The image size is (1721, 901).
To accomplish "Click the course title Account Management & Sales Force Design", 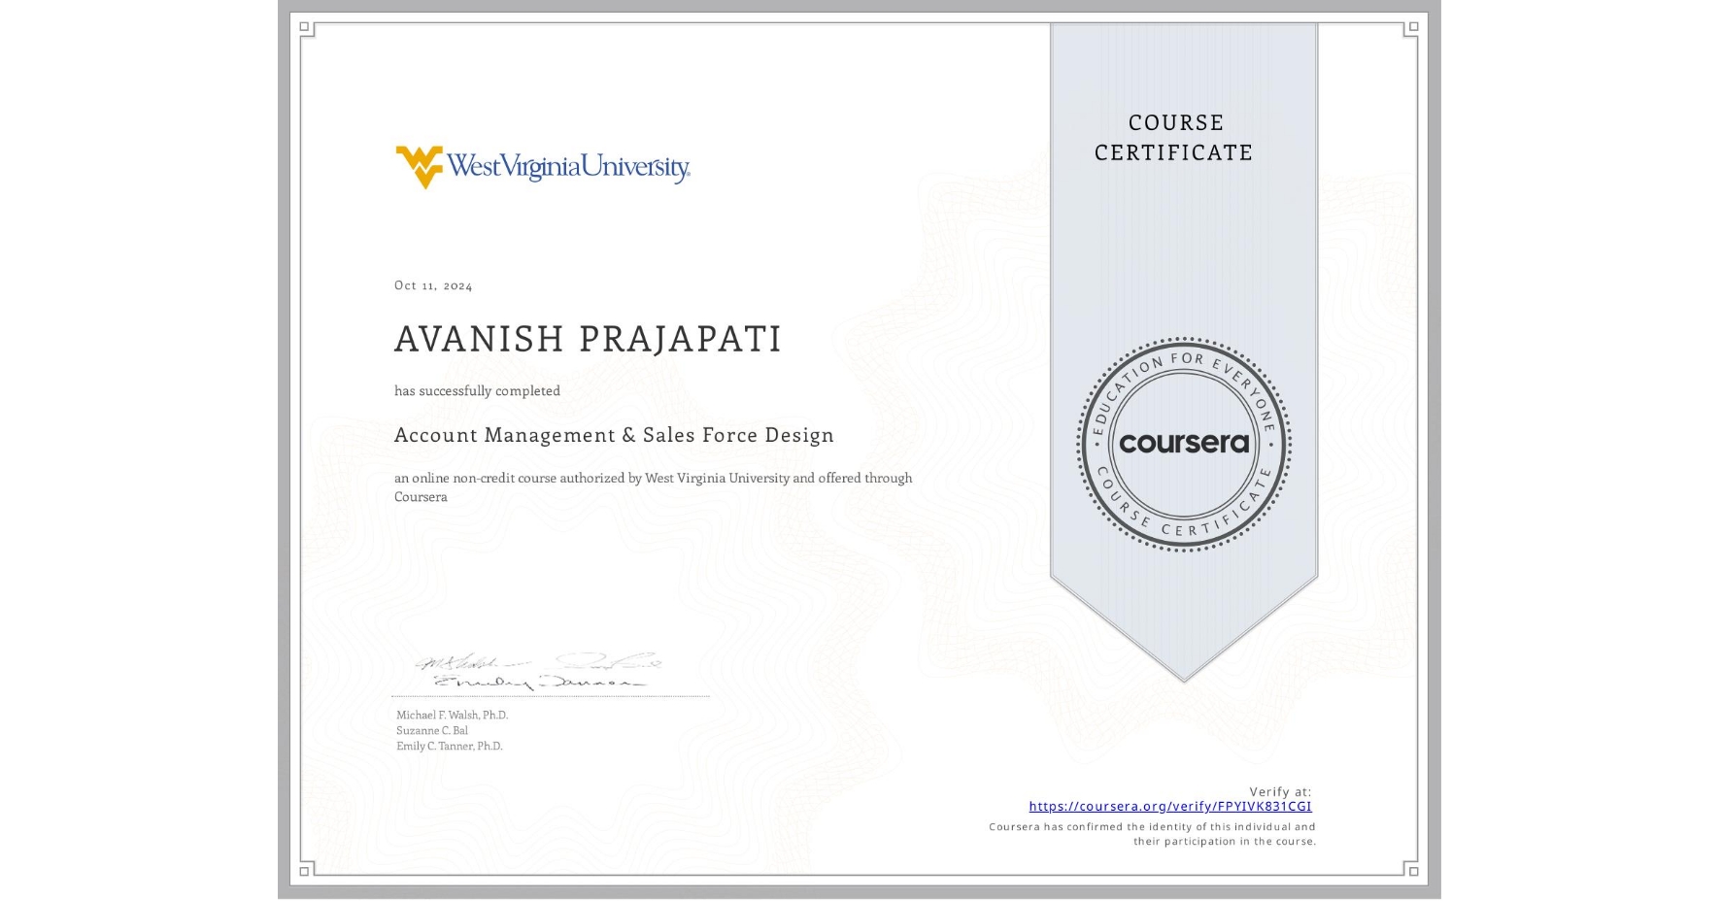I will coord(614,435).
